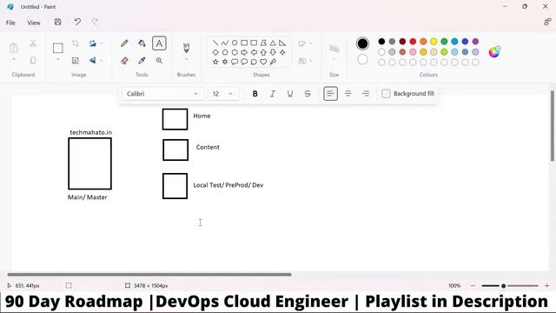
Task: Click the "Local Test/ PreProd/ Dev" canvas text
Action: tap(228, 185)
